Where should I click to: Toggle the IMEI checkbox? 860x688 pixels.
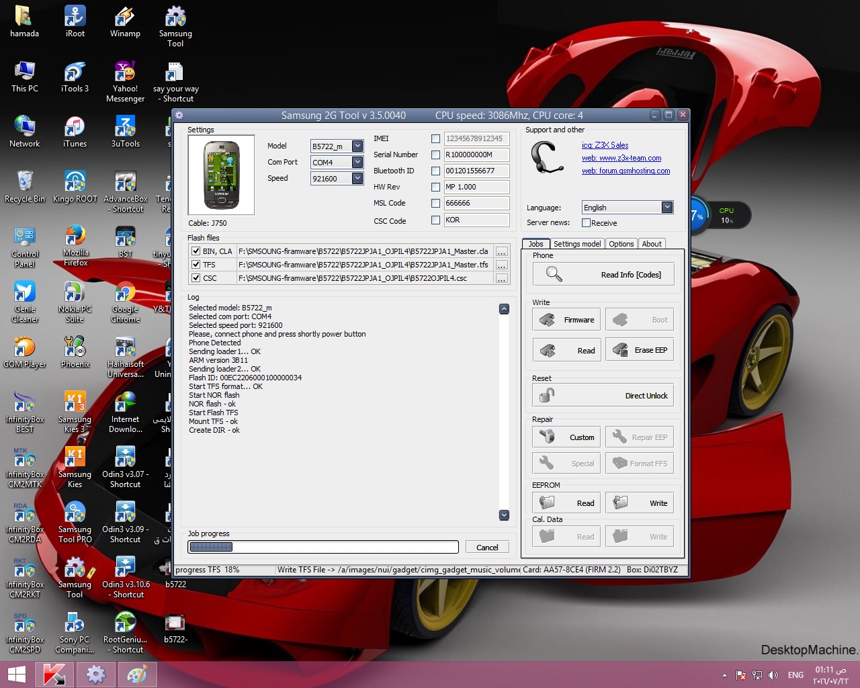(x=435, y=138)
